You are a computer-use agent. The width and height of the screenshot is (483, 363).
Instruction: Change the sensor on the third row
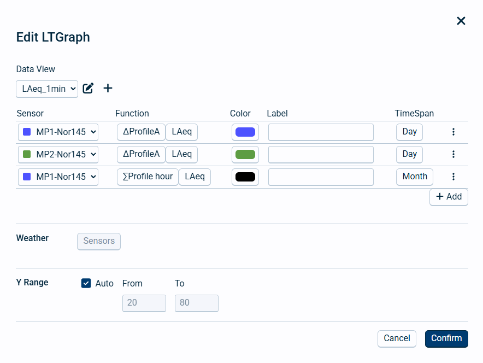tap(58, 177)
